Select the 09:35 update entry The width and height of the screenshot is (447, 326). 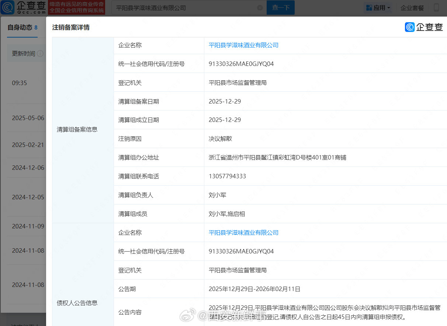[x=20, y=83]
